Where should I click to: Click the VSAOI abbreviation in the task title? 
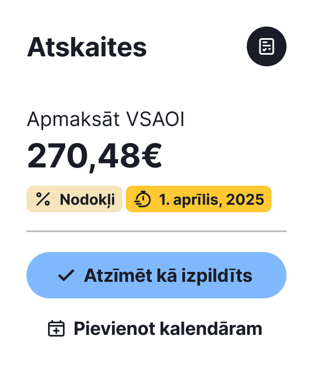(155, 119)
